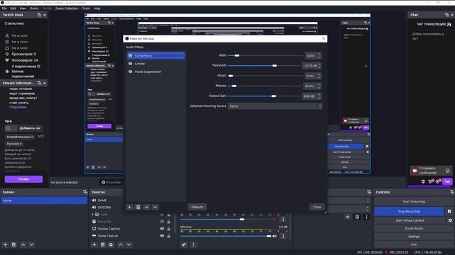455x255 pixels.
Task: Lock the Streamlily source
Action: (x=168, y=222)
